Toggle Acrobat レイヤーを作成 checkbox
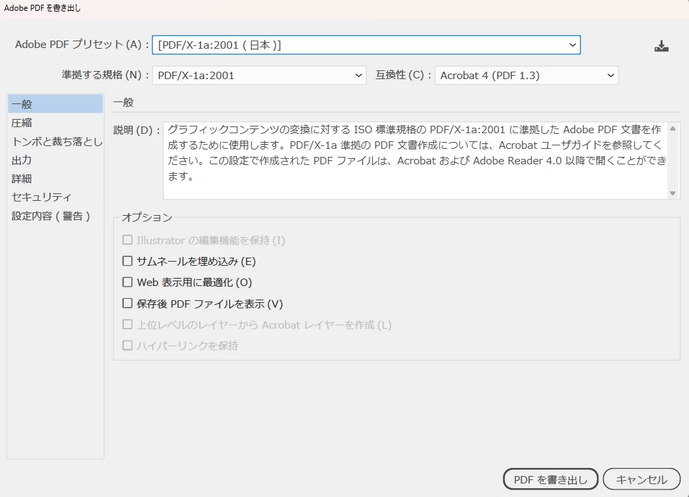 [127, 325]
